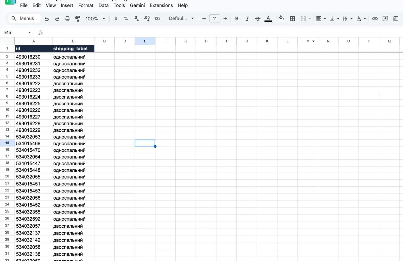The width and height of the screenshot is (403, 261).
Task: Insert a chart with the chart icon
Action: [396, 19]
